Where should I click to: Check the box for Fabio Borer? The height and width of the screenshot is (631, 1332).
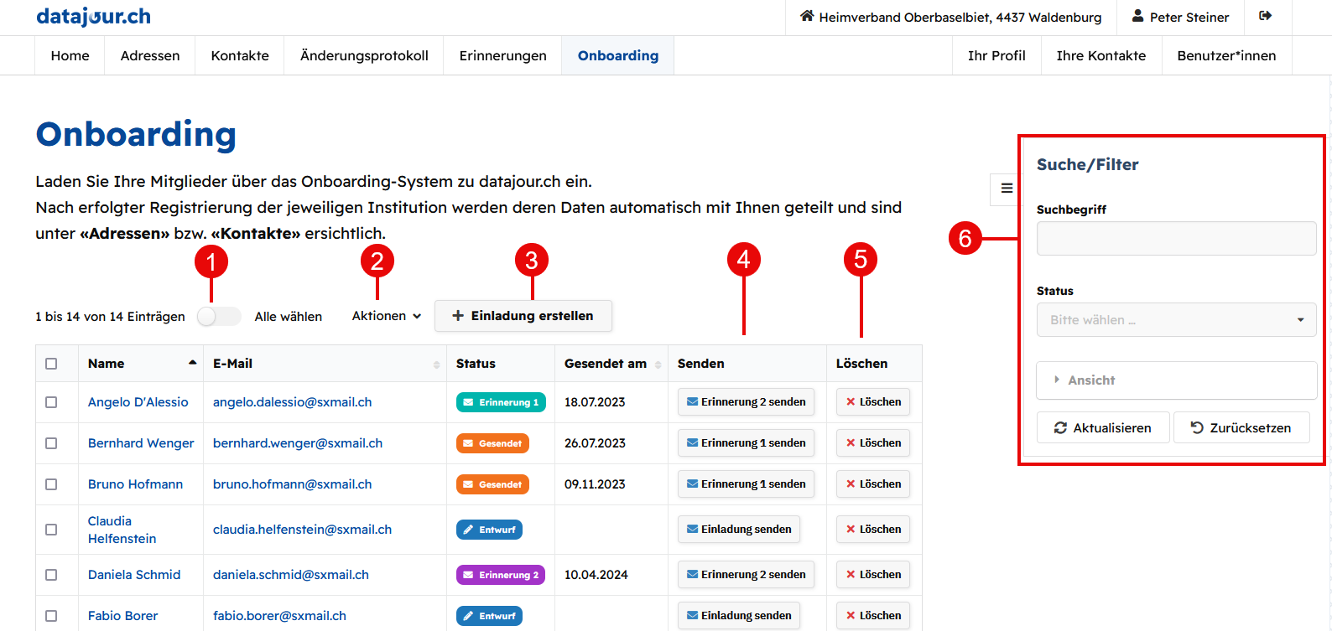click(51, 616)
